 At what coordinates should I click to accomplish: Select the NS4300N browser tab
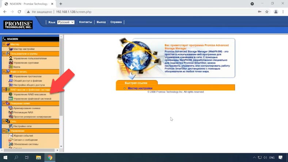(29, 4)
